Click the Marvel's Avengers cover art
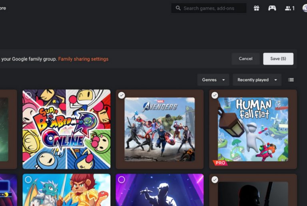The width and height of the screenshot is (307, 206). click(159, 129)
